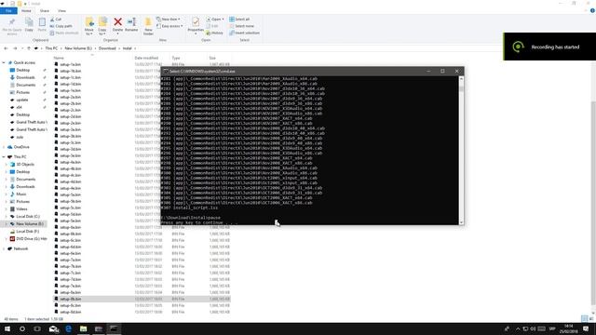Open the Windows Start menu
This screenshot has width=596, height=335.
click(x=7, y=328)
